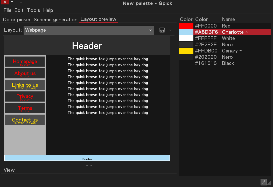Open the dropdown arrow beside the save icon
Viewport: 273px width, 187px height.
pos(170,30)
